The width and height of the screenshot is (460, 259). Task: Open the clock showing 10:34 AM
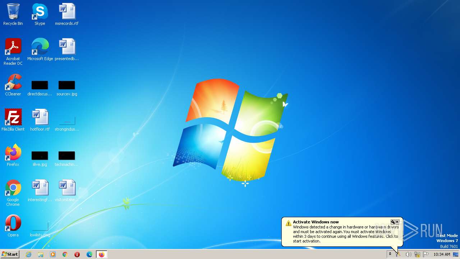(442, 254)
